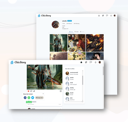Open user avatar in feed window navbar
The height and width of the screenshot is (122, 128).
point(100,62)
